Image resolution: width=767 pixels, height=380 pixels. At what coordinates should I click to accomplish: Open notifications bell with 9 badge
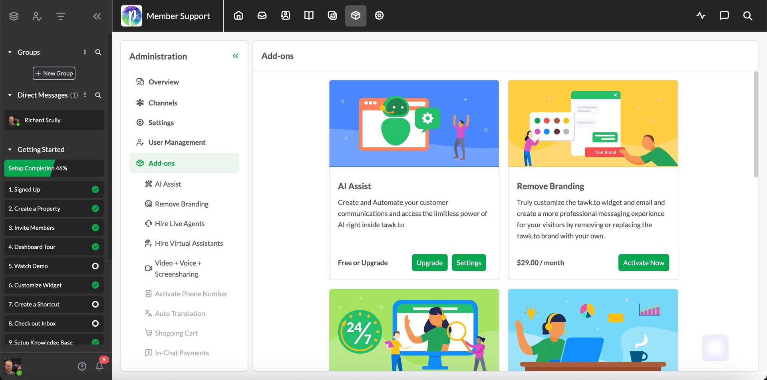[x=100, y=365]
